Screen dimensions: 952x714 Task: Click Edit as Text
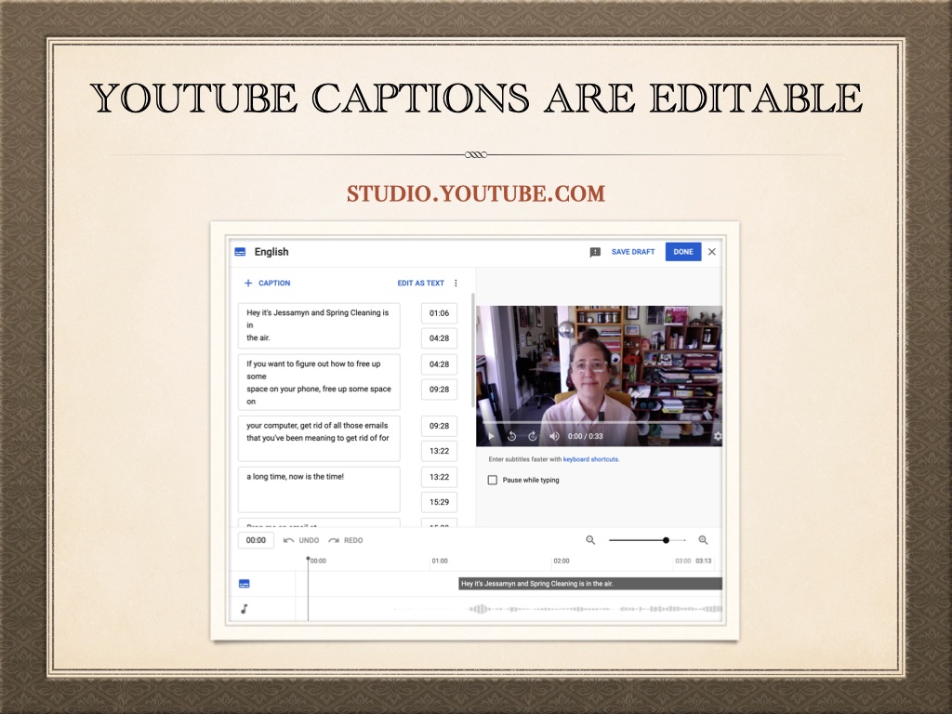pos(421,283)
